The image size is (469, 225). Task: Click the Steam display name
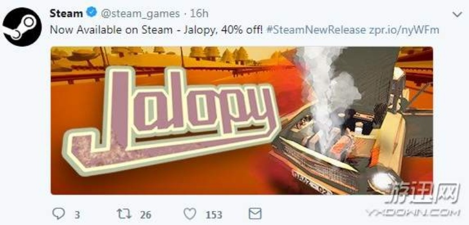tap(66, 13)
